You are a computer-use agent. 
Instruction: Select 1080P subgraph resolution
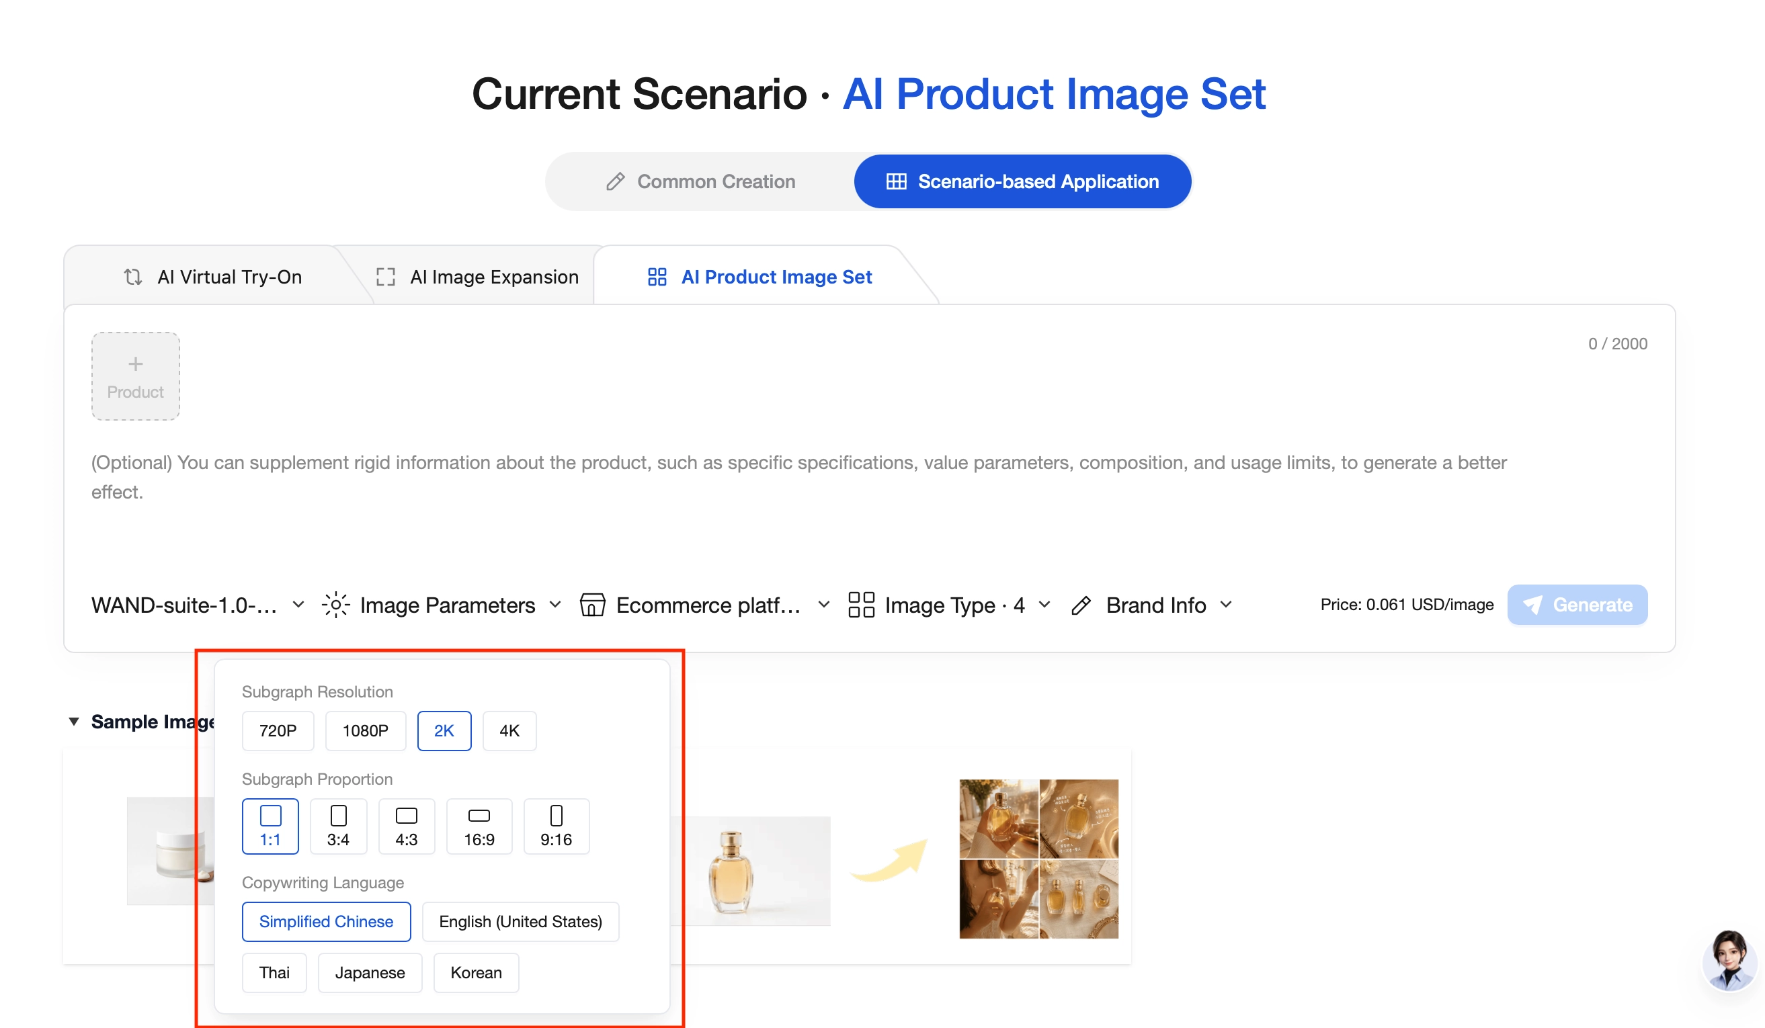tap(365, 731)
